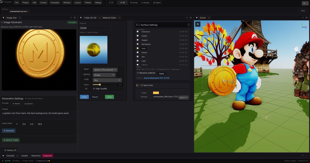Click the Base Color shield icon
The width and height of the screenshot is (310, 163).
(x=142, y=85)
